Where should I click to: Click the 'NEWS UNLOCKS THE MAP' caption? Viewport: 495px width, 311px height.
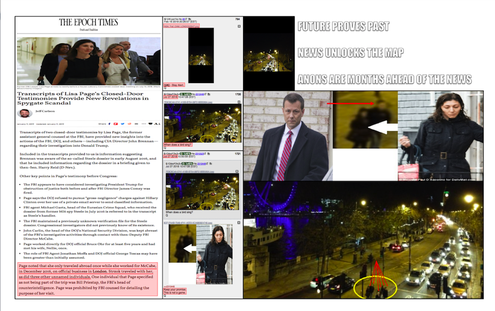[351, 53]
